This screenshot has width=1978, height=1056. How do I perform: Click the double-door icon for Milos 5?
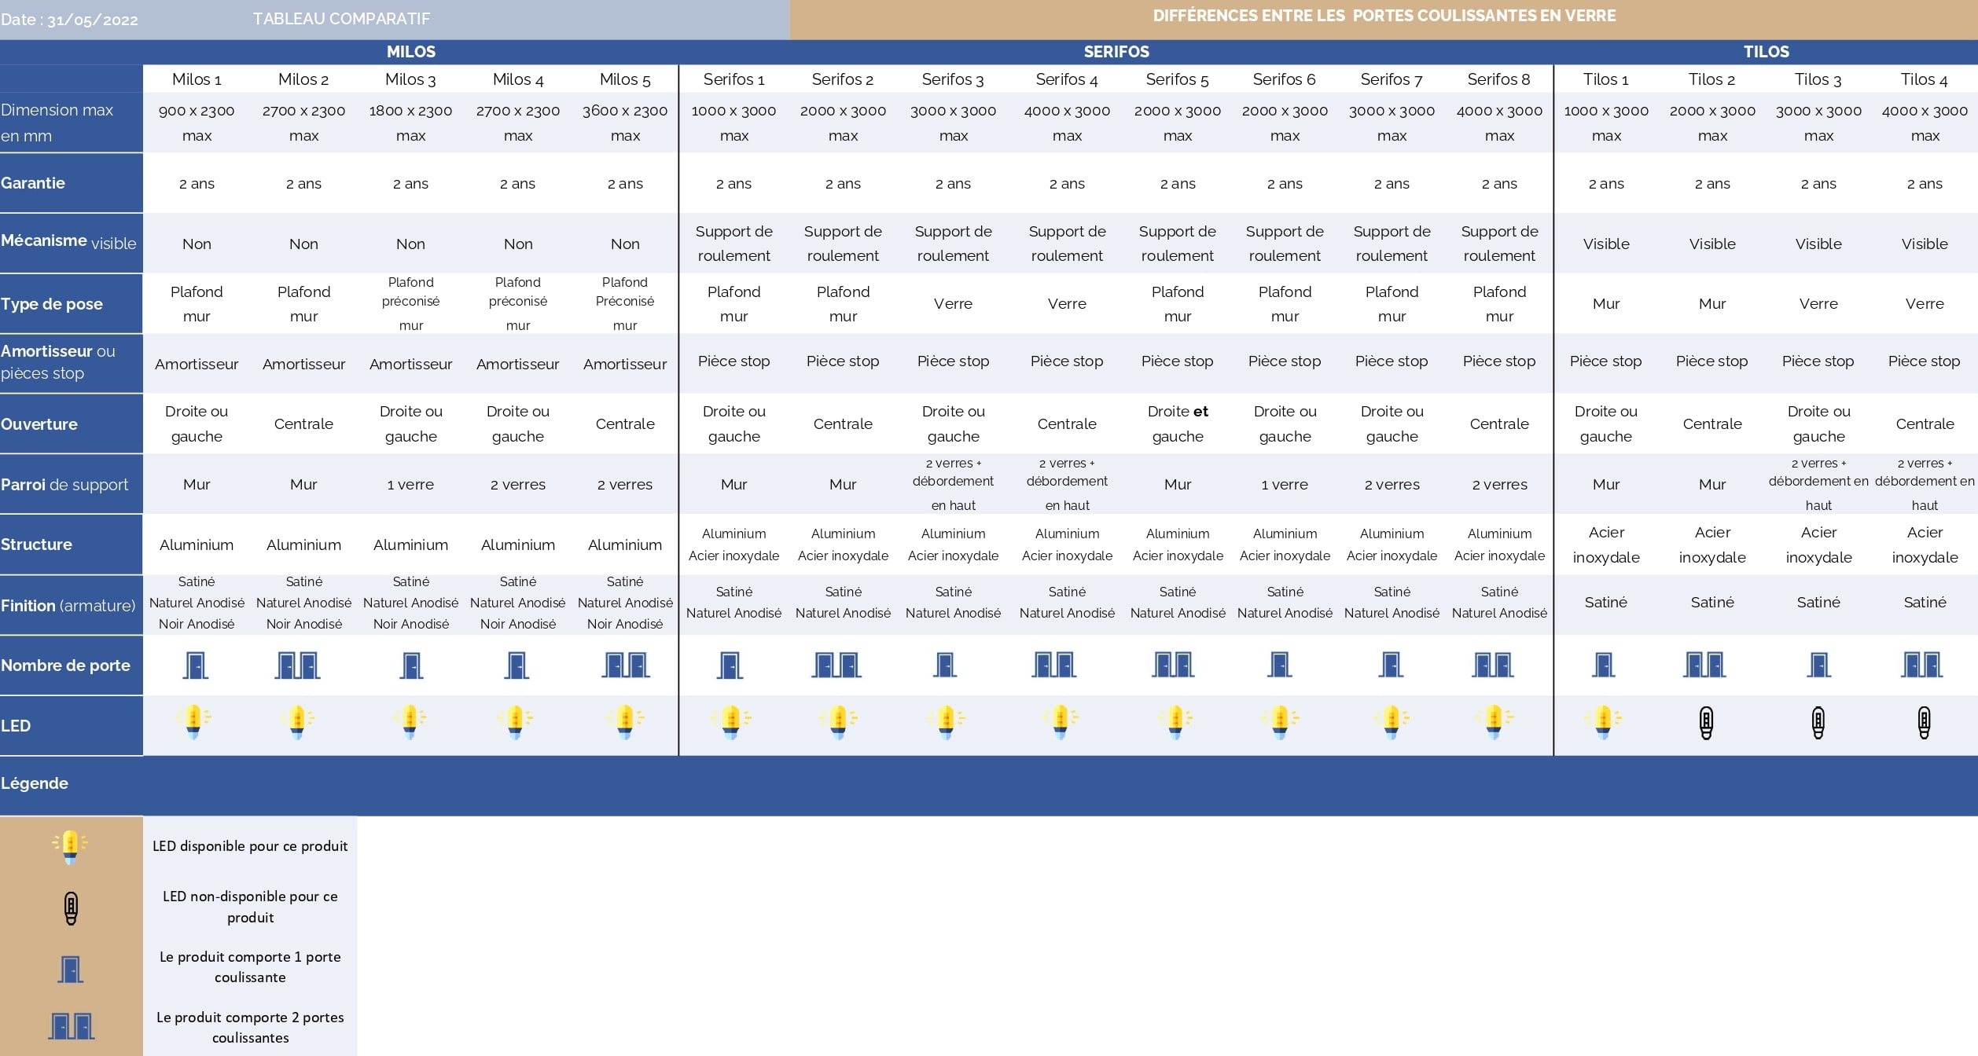(x=626, y=665)
